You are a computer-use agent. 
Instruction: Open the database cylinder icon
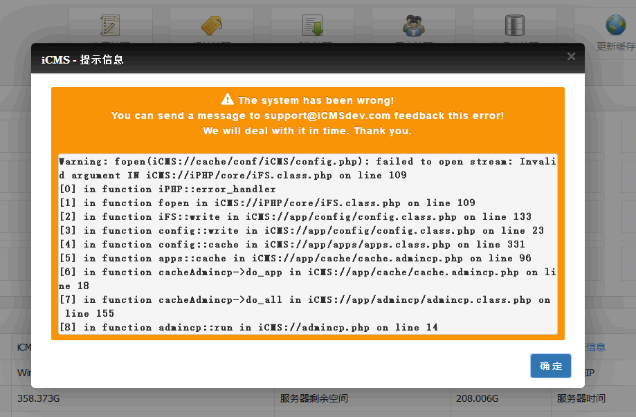[515, 25]
